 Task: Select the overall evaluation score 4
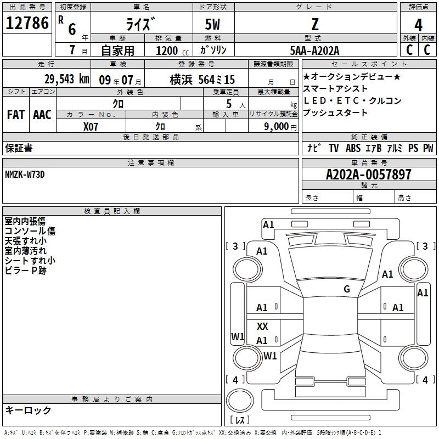[x=418, y=25]
